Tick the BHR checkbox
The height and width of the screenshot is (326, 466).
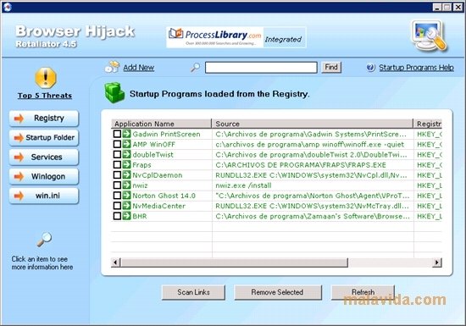coord(117,216)
